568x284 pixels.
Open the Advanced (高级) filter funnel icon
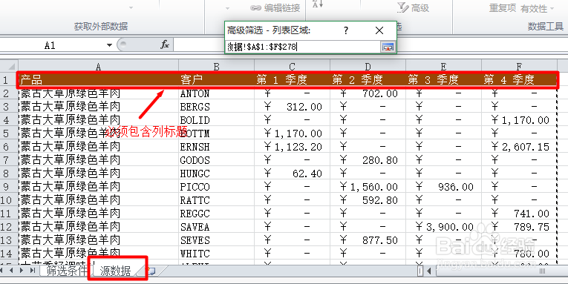pyautogui.click(x=402, y=7)
